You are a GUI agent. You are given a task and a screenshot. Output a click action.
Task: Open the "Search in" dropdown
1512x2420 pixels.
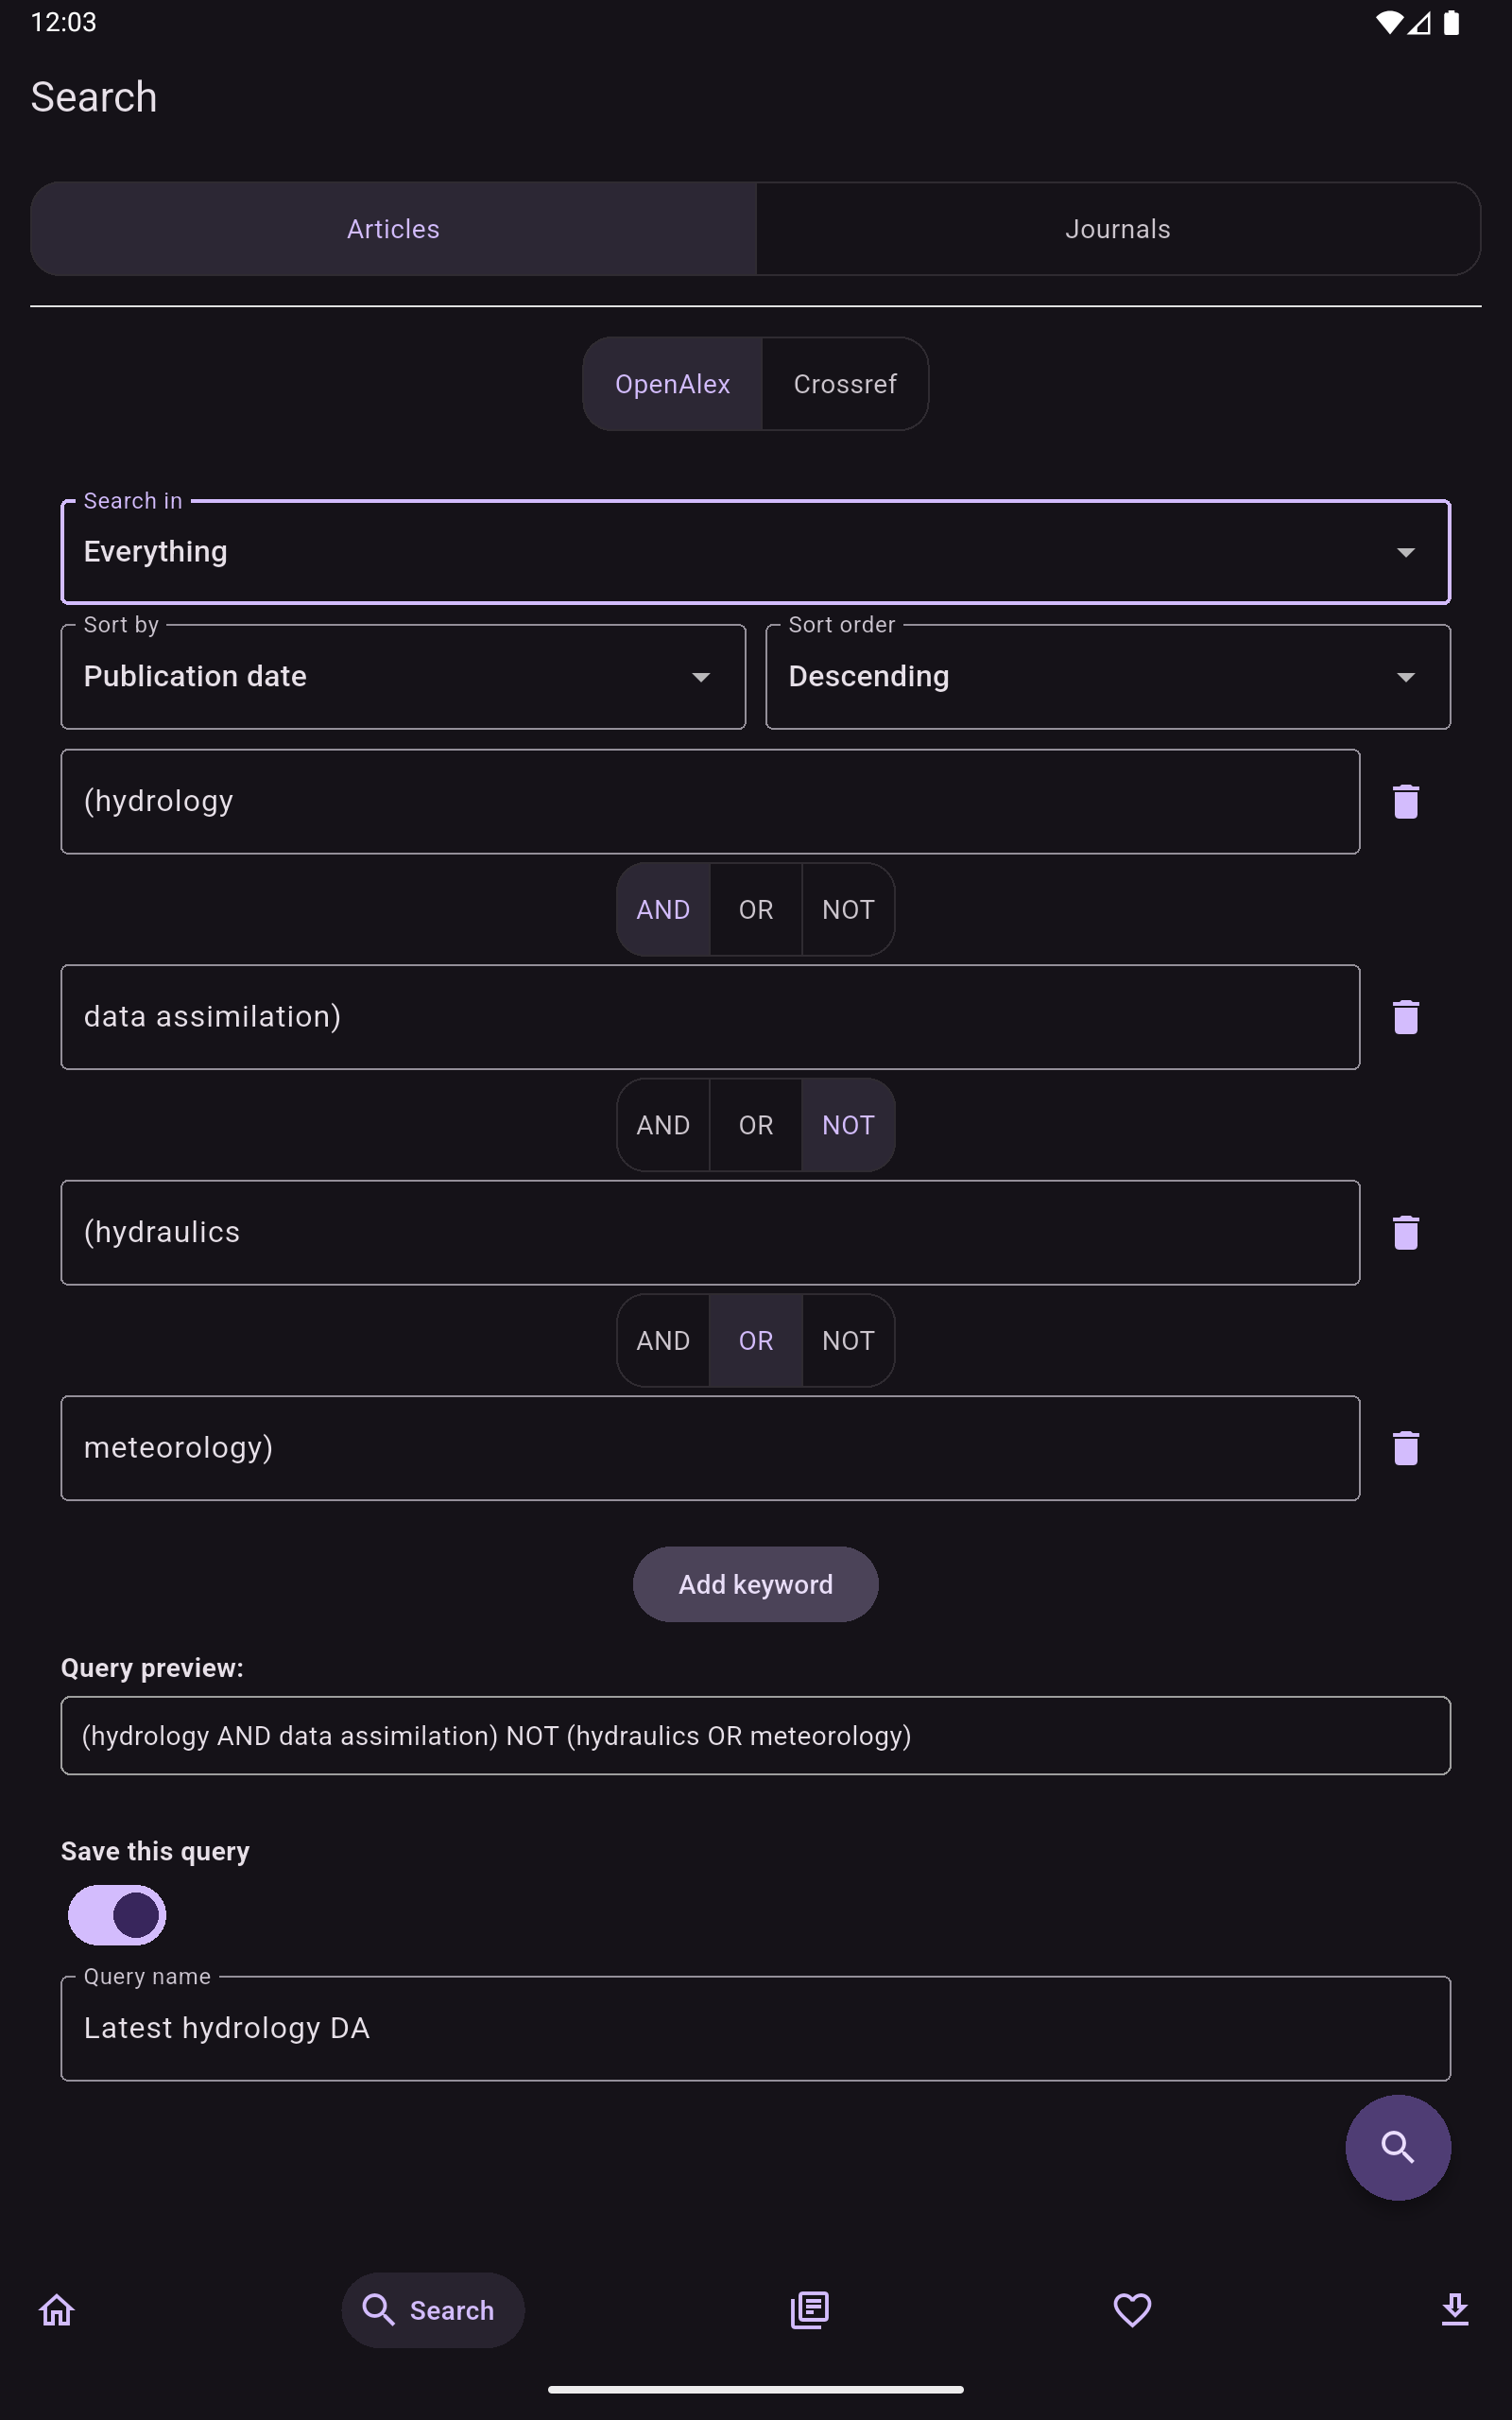click(x=755, y=552)
